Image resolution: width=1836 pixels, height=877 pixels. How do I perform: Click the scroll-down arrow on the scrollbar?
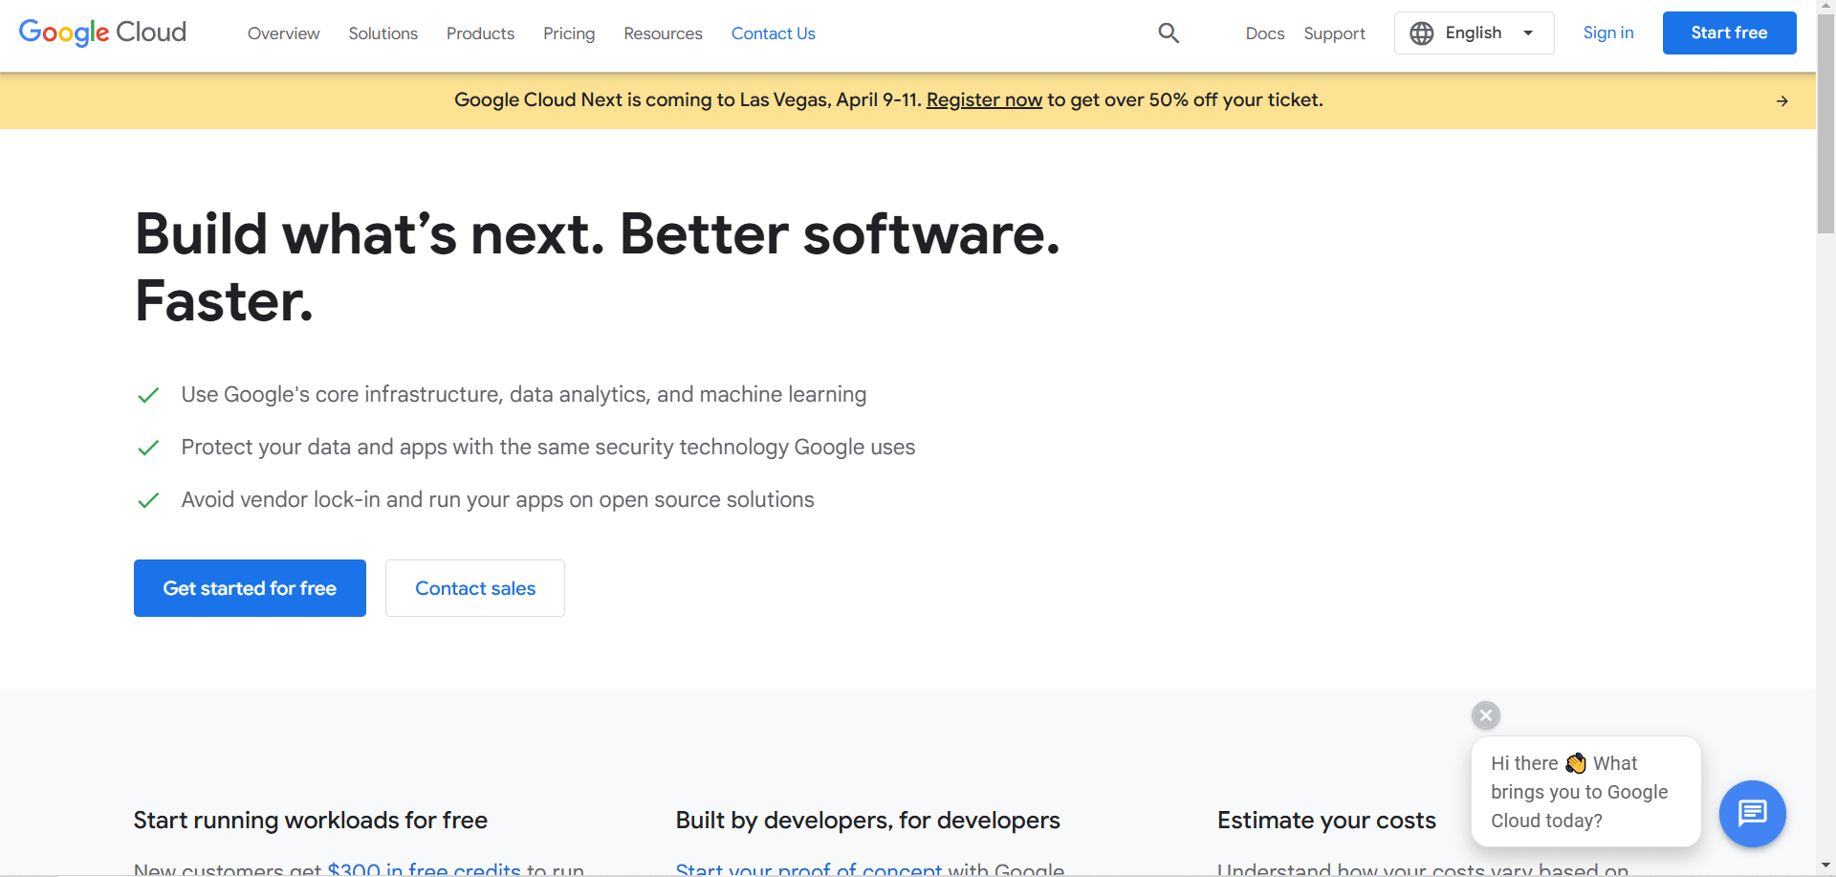click(1825, 864)
